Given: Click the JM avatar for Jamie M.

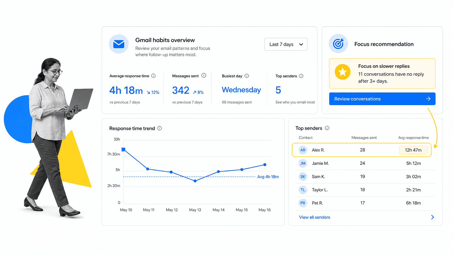Looking at the screenshot, I should (303, 163).
